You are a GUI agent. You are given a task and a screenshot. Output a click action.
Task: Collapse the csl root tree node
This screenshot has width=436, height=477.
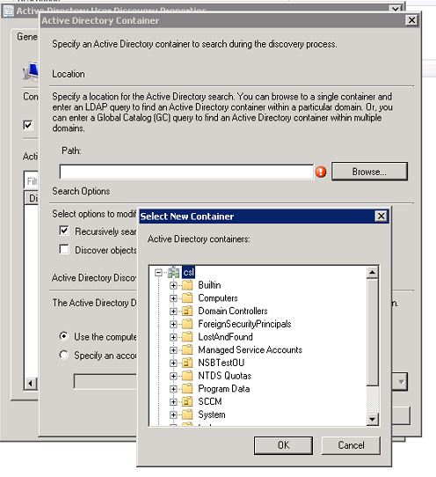[x=158, y=272]
